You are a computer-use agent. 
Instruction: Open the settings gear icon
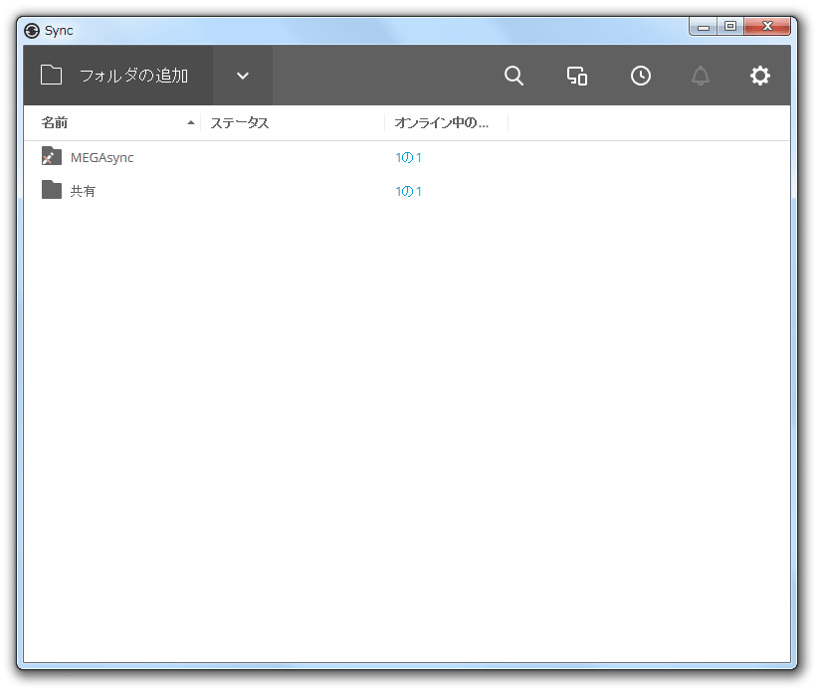point(760,76)
